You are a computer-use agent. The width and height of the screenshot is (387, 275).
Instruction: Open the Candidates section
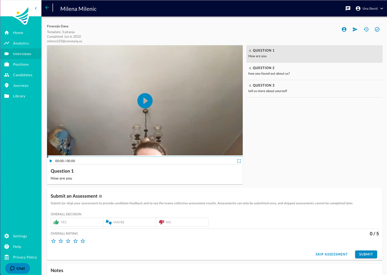(21, 75)
